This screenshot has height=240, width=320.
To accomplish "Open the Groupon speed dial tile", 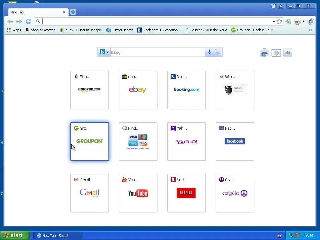I will [90, 142].
